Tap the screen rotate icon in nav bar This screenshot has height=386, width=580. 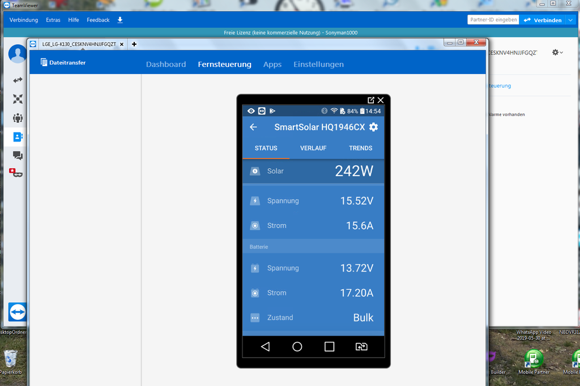(x=361, y=346)
